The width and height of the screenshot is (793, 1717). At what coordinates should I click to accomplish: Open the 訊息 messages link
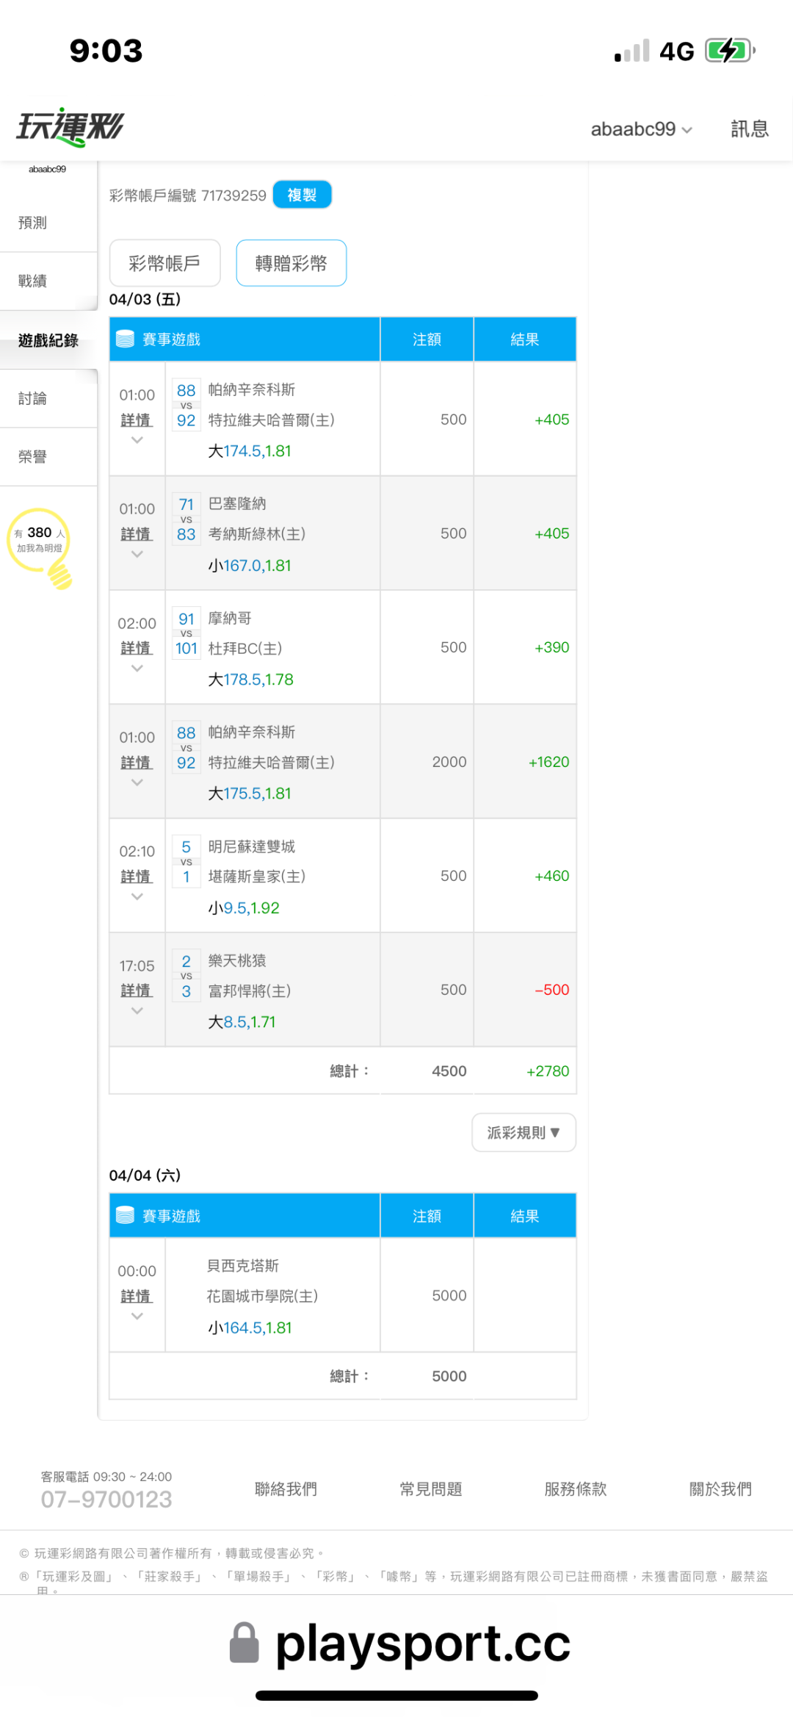749,129
